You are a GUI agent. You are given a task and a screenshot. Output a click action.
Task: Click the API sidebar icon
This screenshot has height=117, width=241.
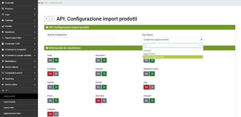pyautogui.click(x=3, y=90)
